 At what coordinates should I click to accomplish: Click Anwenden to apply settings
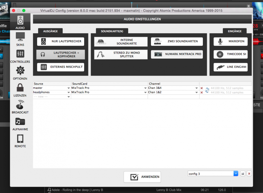tap(142, 177)
